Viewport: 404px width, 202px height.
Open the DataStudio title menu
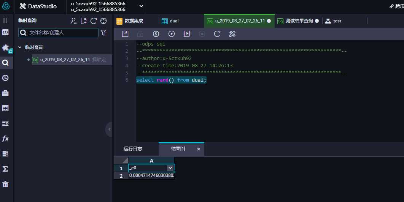click(x=38, y=6)
